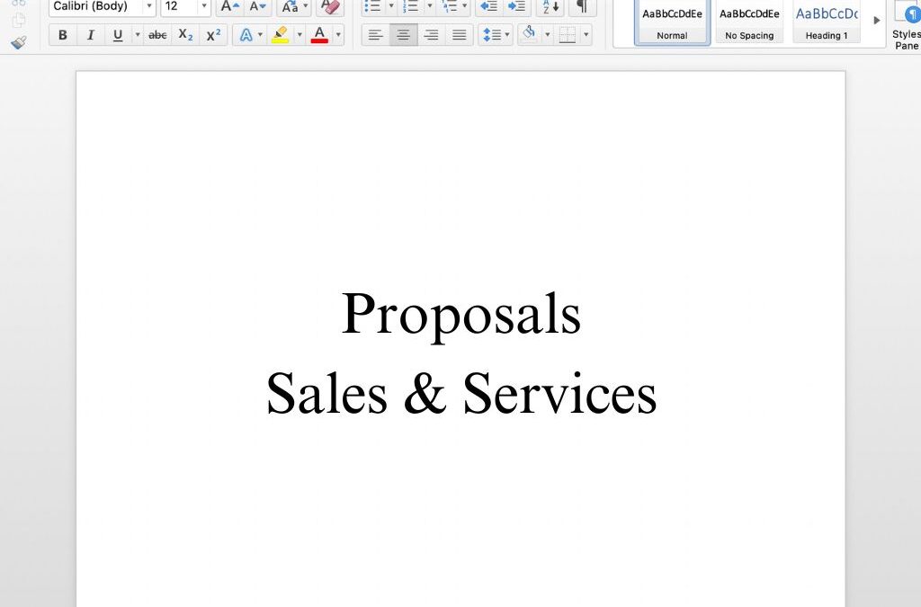Click the Sales & Services heading line
Viewport: 921px width, 607px height.
point(461,392)
